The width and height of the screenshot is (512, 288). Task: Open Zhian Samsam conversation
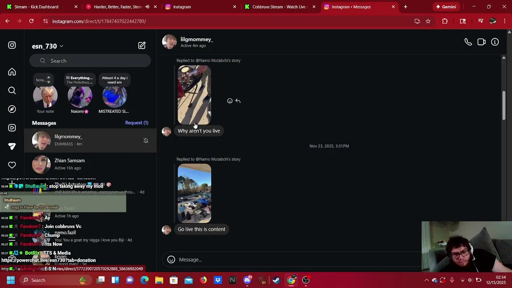click(x=90, y=164)
